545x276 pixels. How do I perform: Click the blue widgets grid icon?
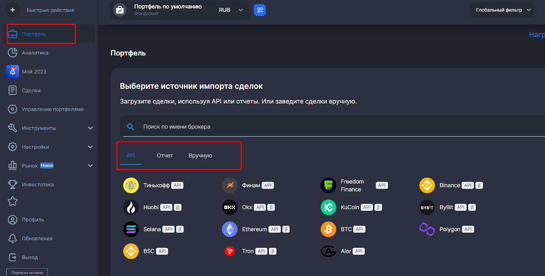(x=260, y=10)
